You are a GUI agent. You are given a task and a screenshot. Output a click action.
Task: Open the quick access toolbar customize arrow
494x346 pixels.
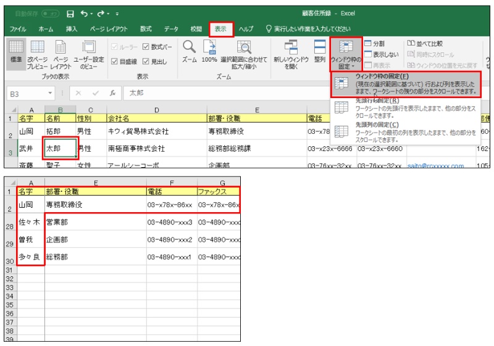tap(117, 13)
